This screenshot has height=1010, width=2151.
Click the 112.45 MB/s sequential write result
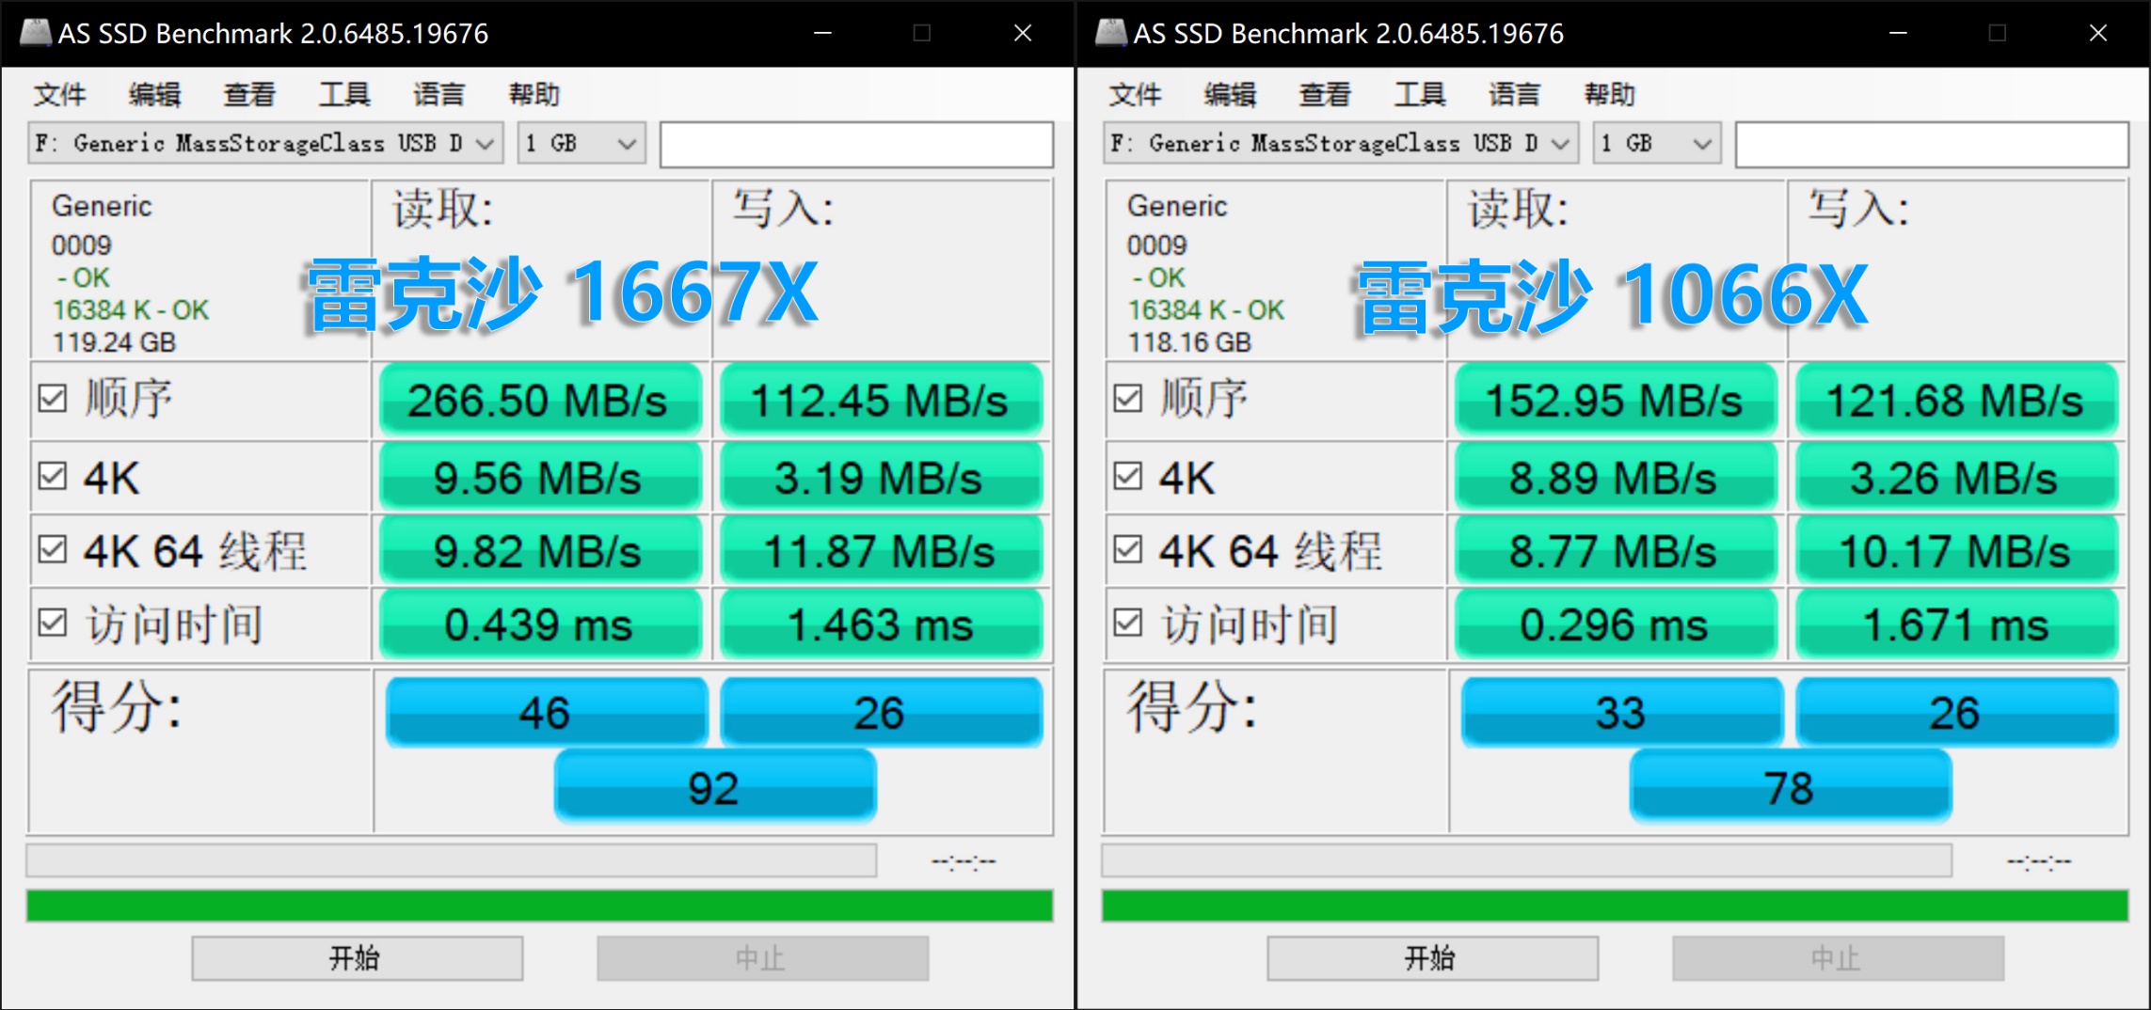[x=882, y=400]
